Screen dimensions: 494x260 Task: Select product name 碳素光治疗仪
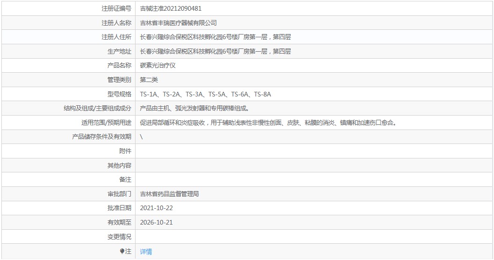point(158,65)
